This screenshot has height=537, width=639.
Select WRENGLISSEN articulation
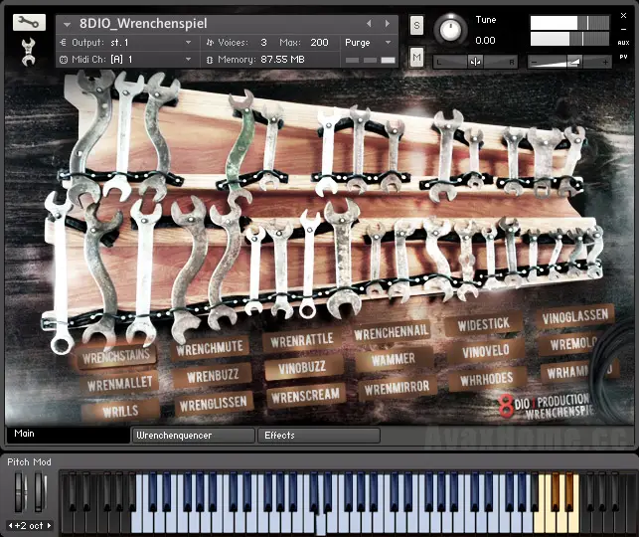[214, 404]
